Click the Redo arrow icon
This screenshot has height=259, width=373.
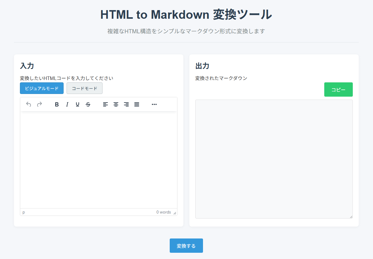tap(39, 104)
